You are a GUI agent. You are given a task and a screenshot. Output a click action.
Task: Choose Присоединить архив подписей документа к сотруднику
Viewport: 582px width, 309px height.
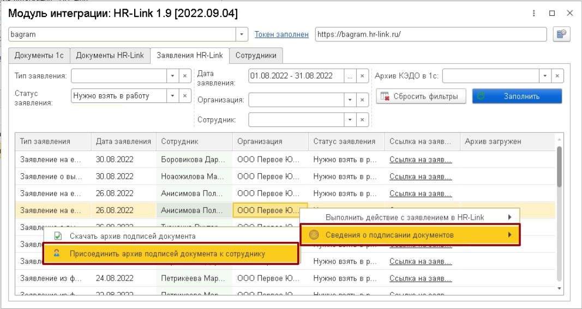coord(171,254)
